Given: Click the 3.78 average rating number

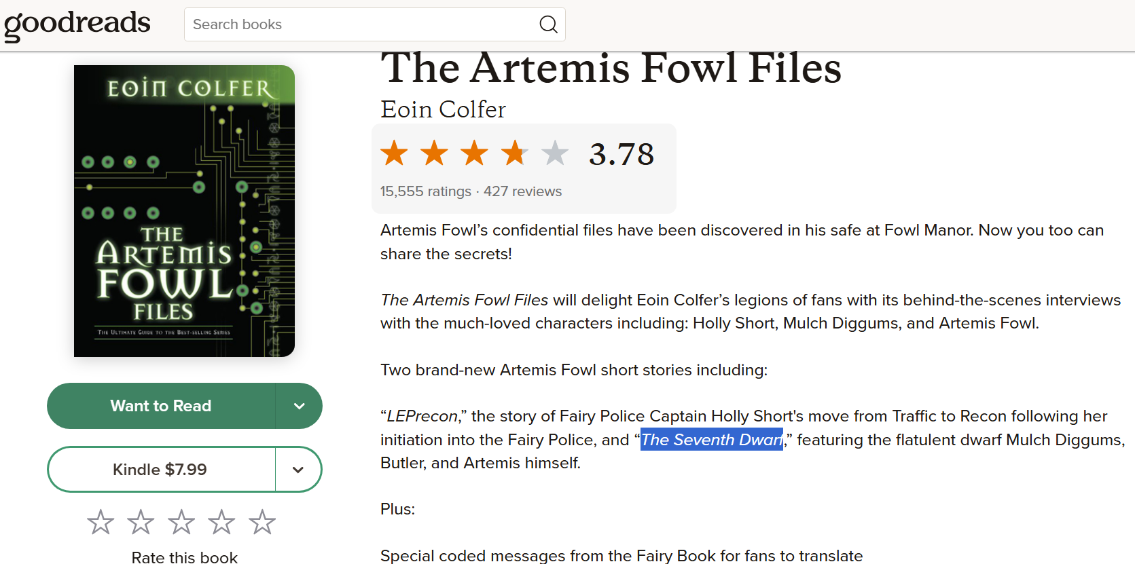Looking at the screenshot, I should coord(621,154).
